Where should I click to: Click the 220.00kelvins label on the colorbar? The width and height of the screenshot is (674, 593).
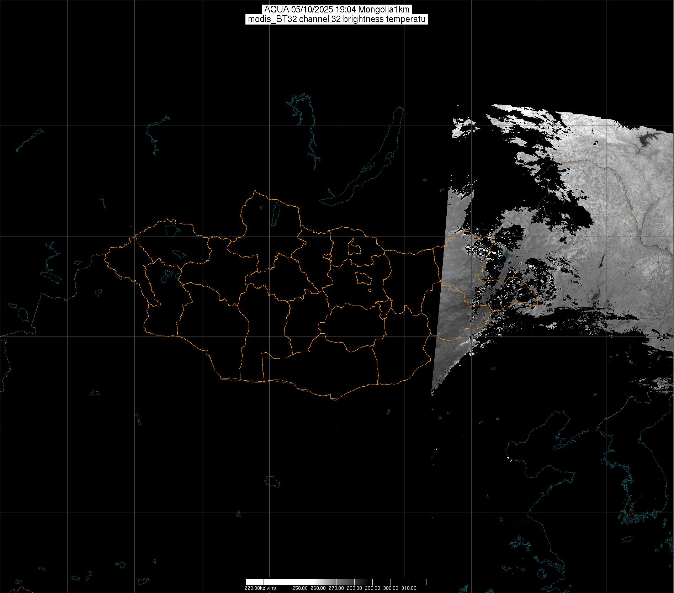click(x=260, y=588)
